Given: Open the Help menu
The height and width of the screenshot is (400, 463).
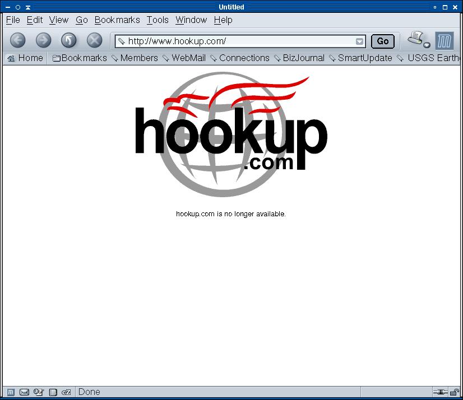Looking at the screenshot, I should click(223, 20).
